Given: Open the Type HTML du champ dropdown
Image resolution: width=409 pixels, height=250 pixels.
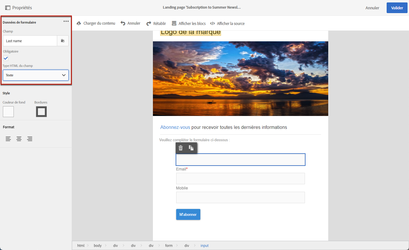Looking at the screenshot, I should 36,75.
